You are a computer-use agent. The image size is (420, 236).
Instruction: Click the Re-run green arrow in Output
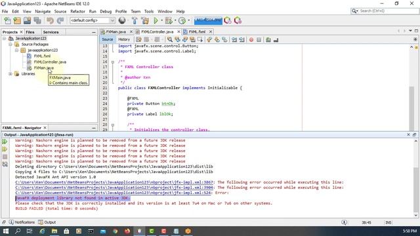click(x=5, y=142)
